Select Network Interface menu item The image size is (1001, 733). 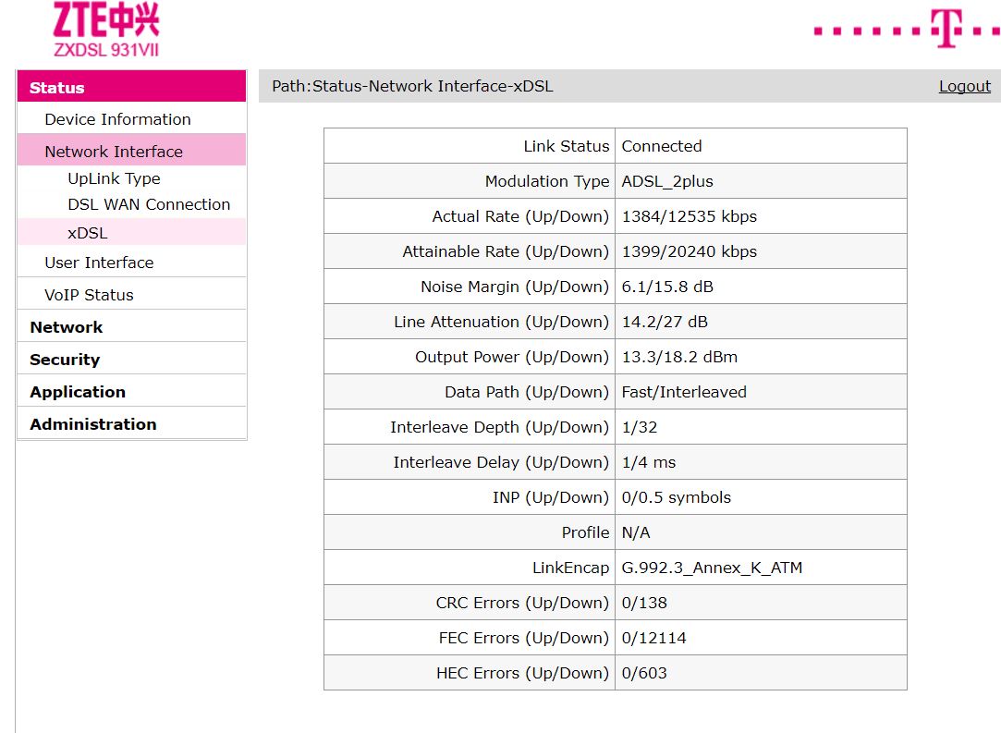pyautogui.click(x=114, y=152)
